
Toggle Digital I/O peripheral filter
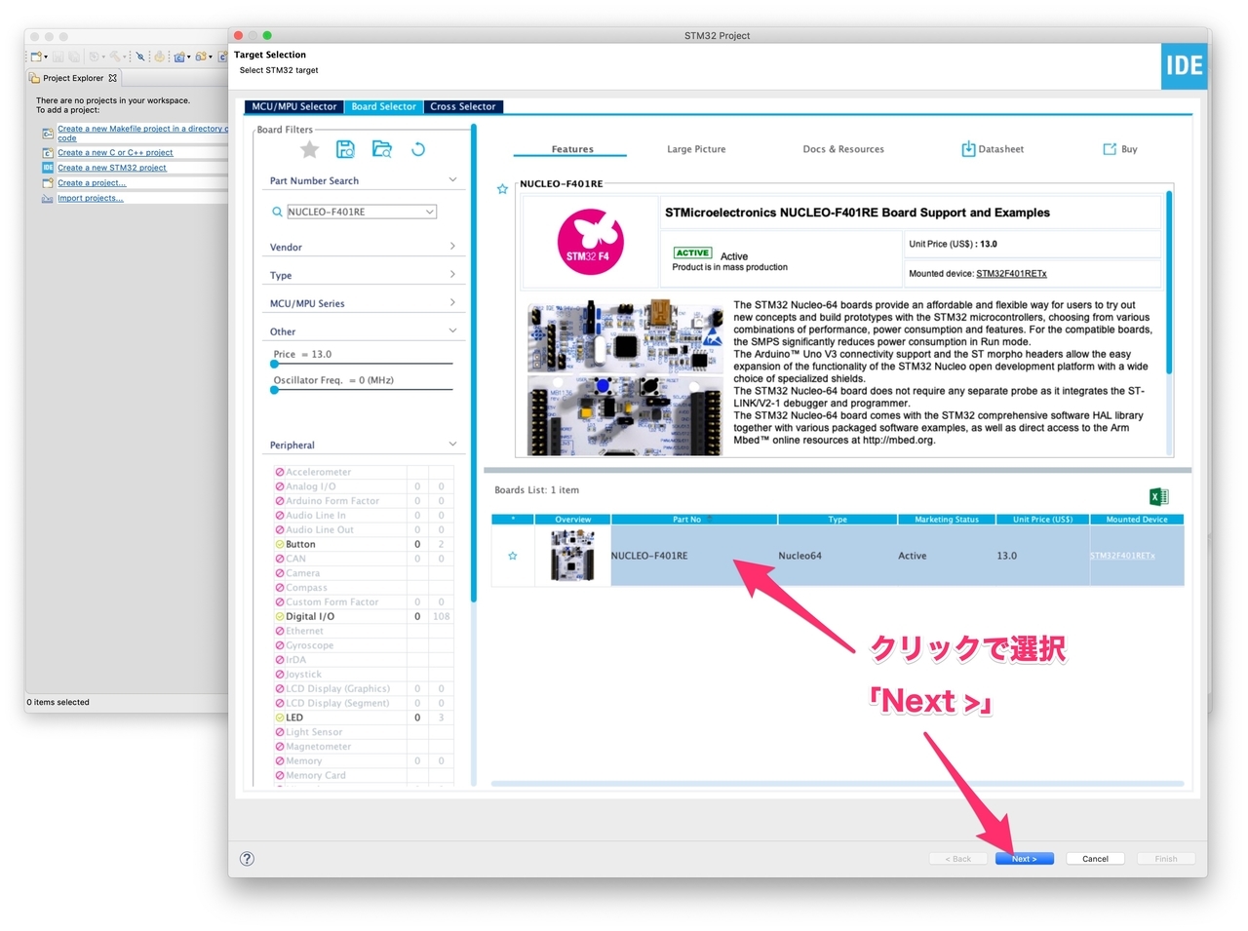280,616
